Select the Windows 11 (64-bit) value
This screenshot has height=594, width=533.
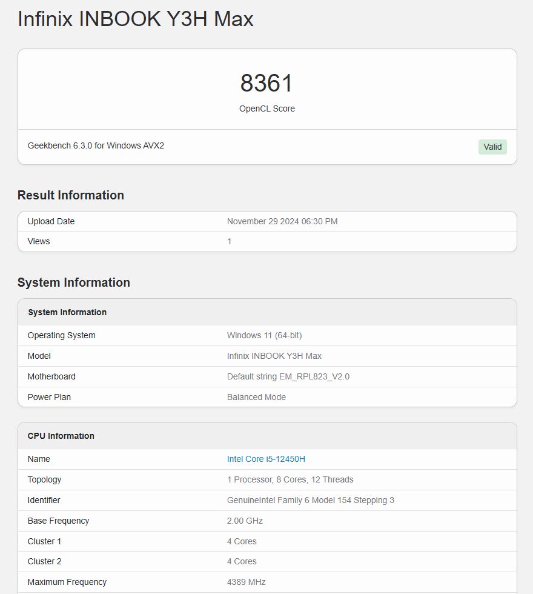pyautogui.click(x=264, y=335)
